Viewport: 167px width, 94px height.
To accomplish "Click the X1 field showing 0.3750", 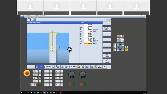I will (88, 38).
